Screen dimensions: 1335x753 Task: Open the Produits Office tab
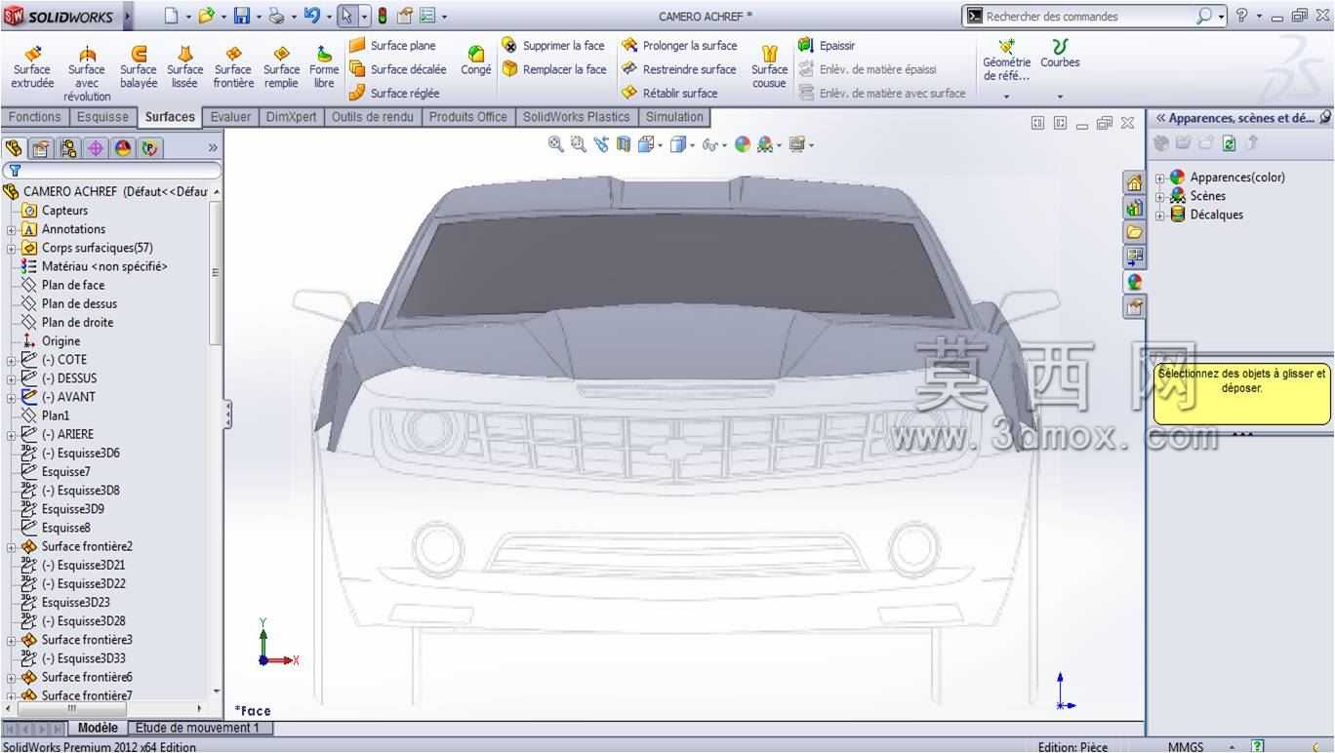coord(468,117)
